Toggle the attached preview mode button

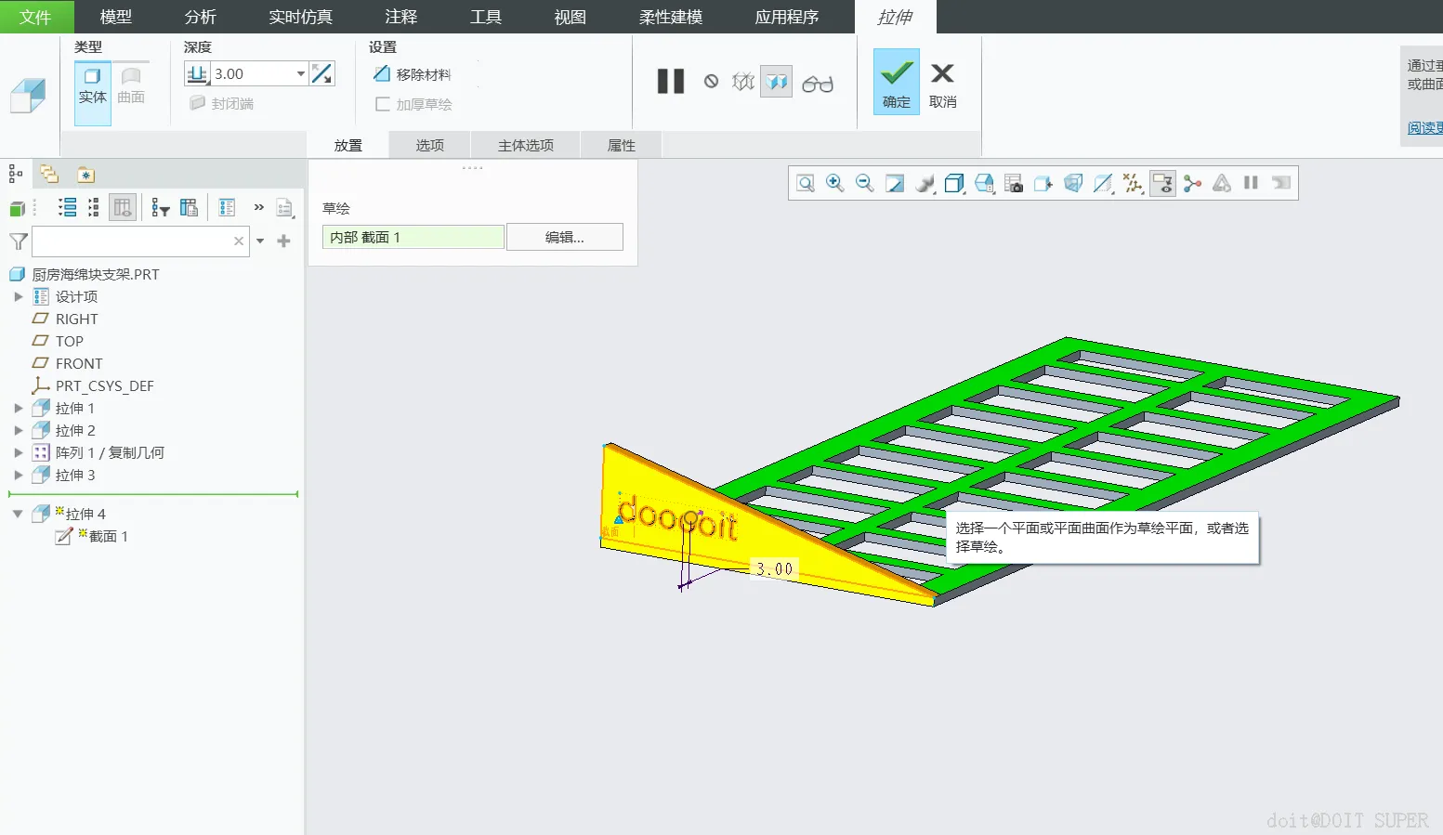(x=776, y=83)
